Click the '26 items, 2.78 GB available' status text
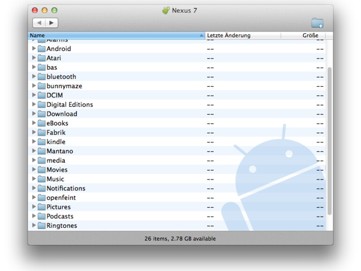The image size is (361, 271). click(180, 239)
